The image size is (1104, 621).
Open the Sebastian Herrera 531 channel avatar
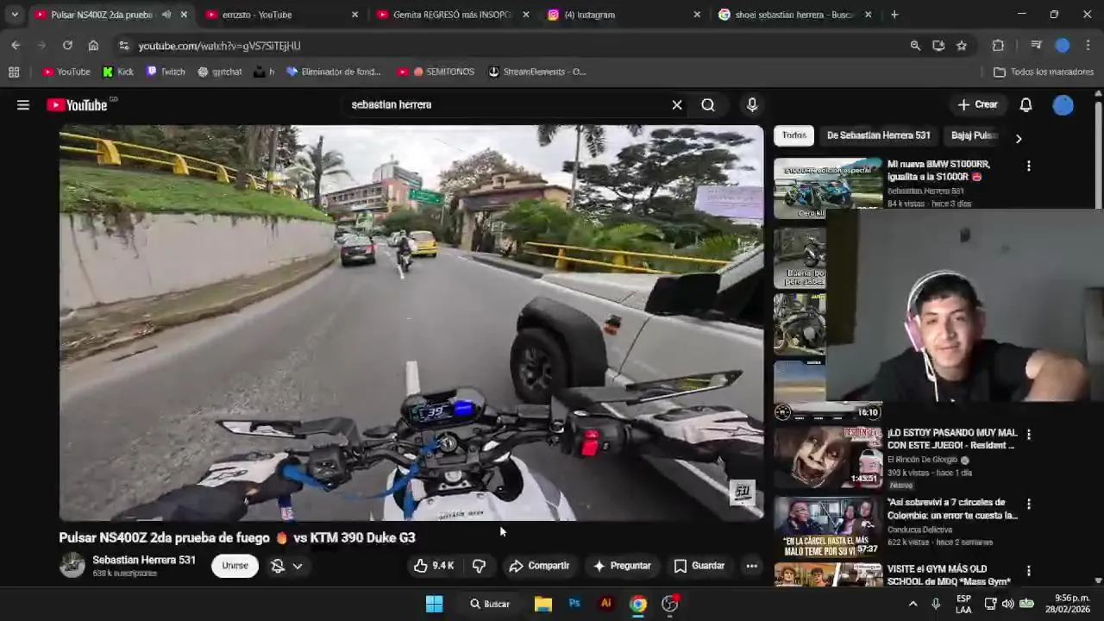[x=72, y=566]
